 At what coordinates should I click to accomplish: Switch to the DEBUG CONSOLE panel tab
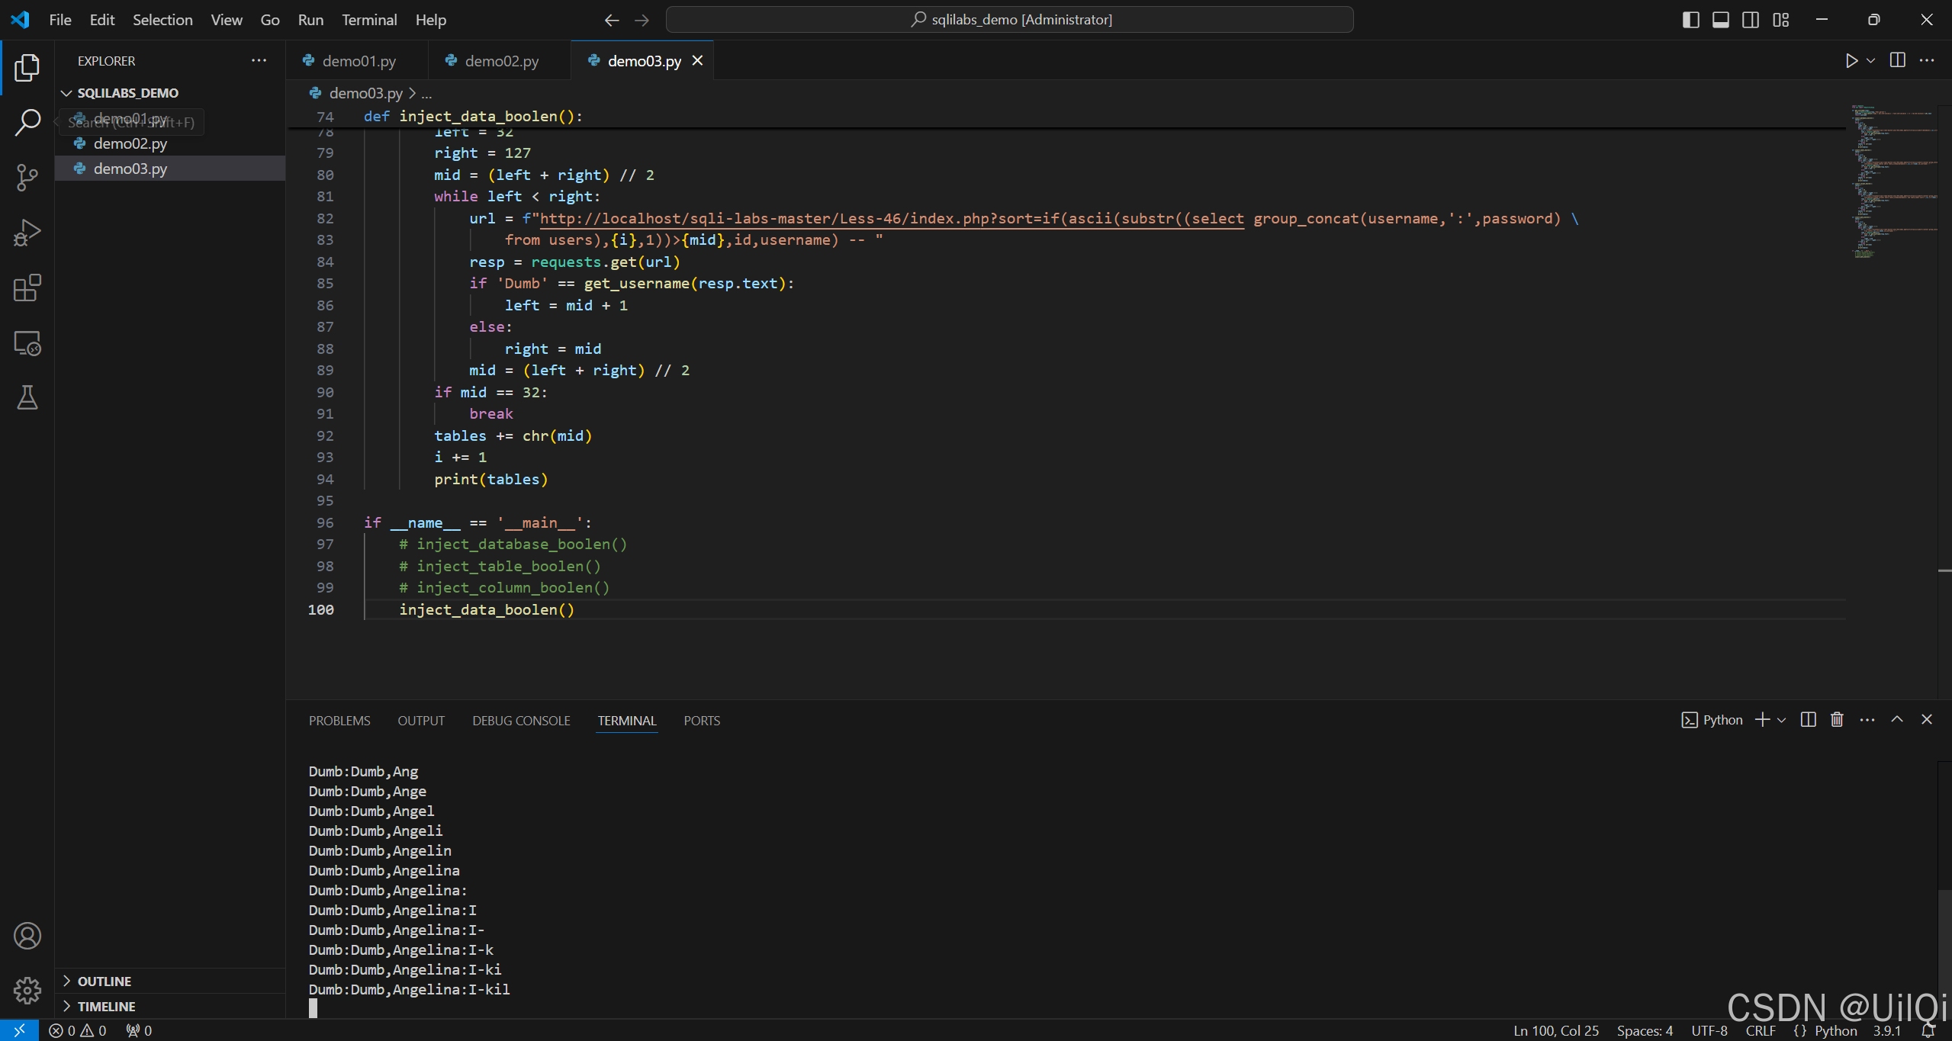(x=521, y=721)
